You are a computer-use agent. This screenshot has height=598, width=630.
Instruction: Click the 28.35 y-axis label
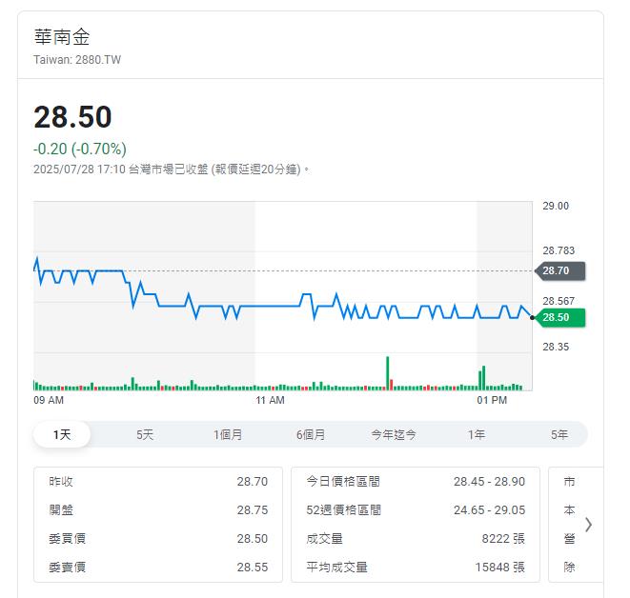point(556,347)
